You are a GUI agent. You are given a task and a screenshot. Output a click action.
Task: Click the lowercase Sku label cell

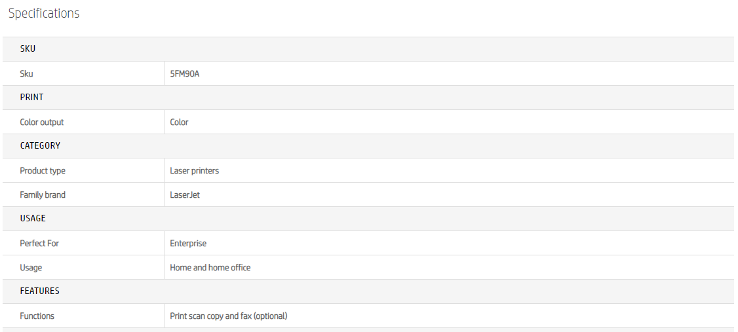[26, 74]
